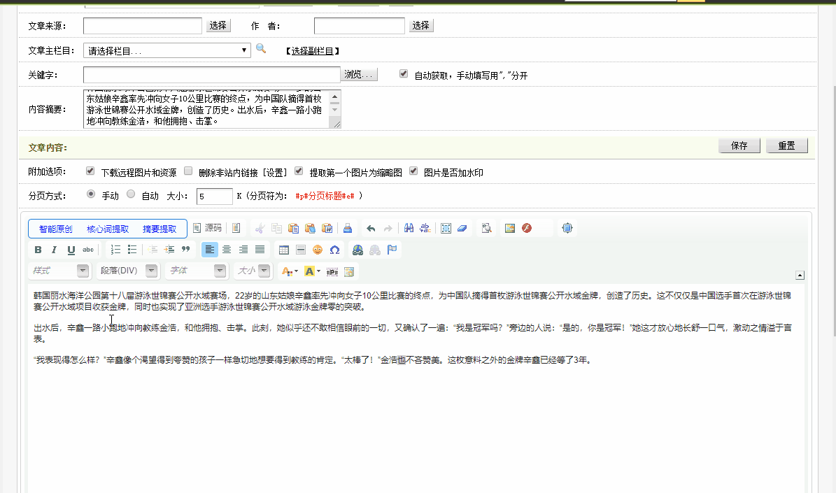Paste as plain text
836x493 pixels.
click(x=310, y=228)
